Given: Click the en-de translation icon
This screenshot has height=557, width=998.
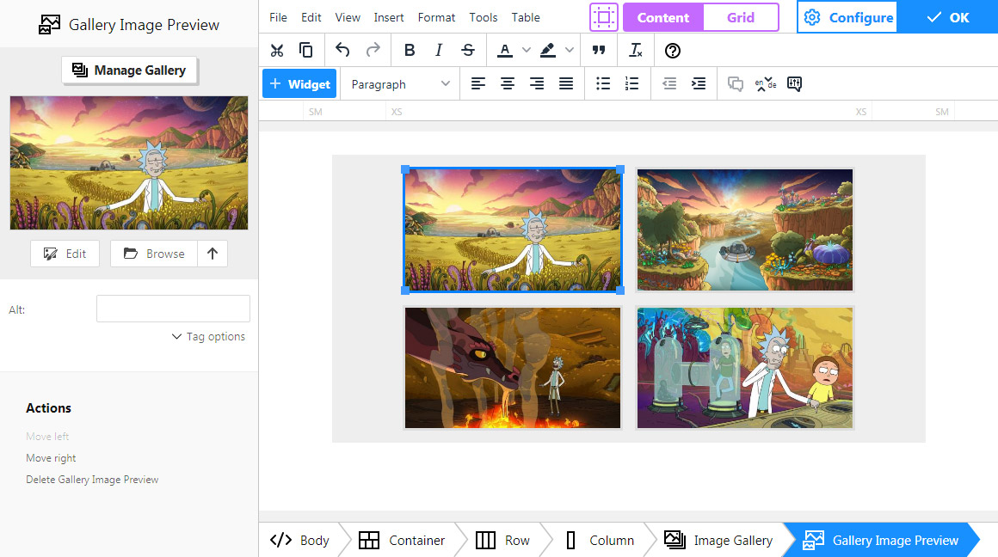Looking at the screenshot, I should [x=765, y=84].
